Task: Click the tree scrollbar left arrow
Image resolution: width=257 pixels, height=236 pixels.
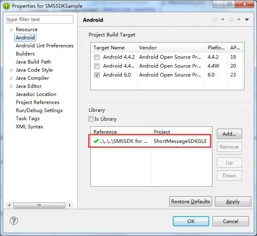Action: pyautogui.click(x=9, y=205)
